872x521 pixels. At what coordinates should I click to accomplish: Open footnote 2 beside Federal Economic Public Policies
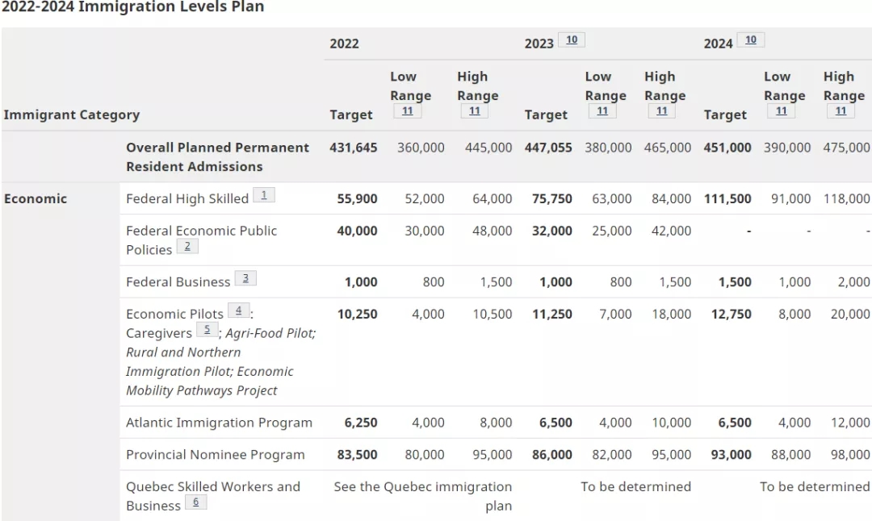point(187,246)
